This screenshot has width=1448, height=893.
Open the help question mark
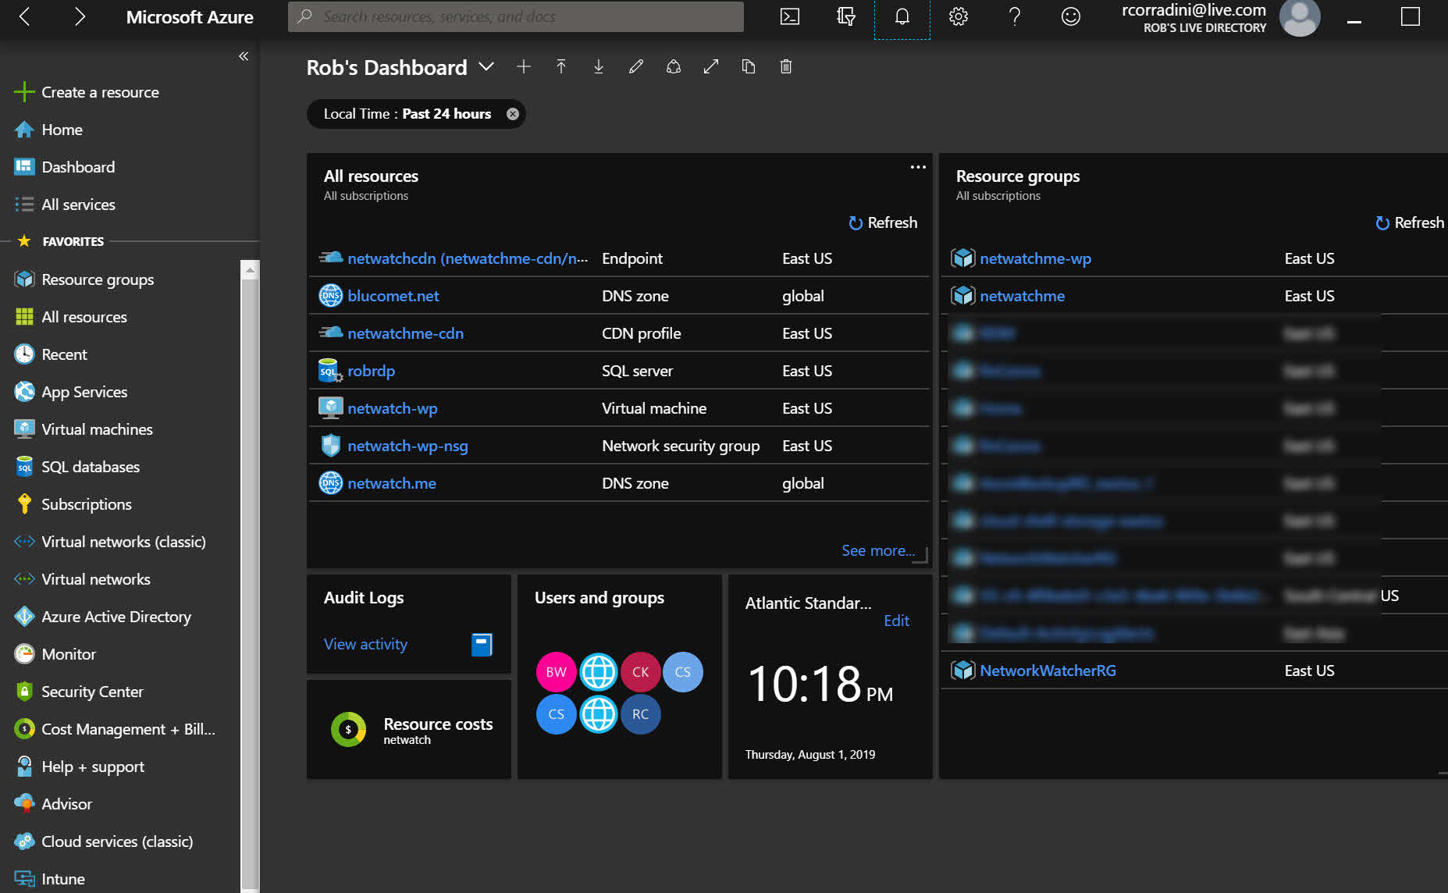[1015, 16]
